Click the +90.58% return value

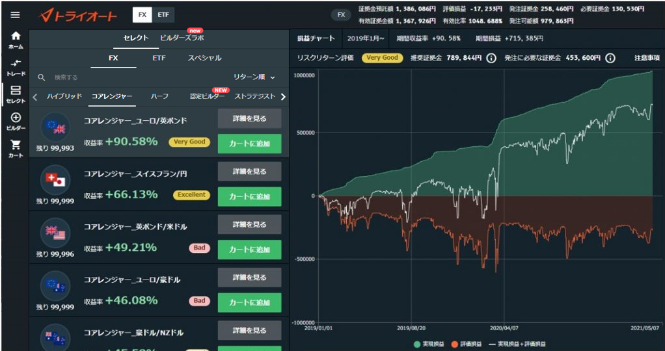pyautogui.click(x=131, y=142)
